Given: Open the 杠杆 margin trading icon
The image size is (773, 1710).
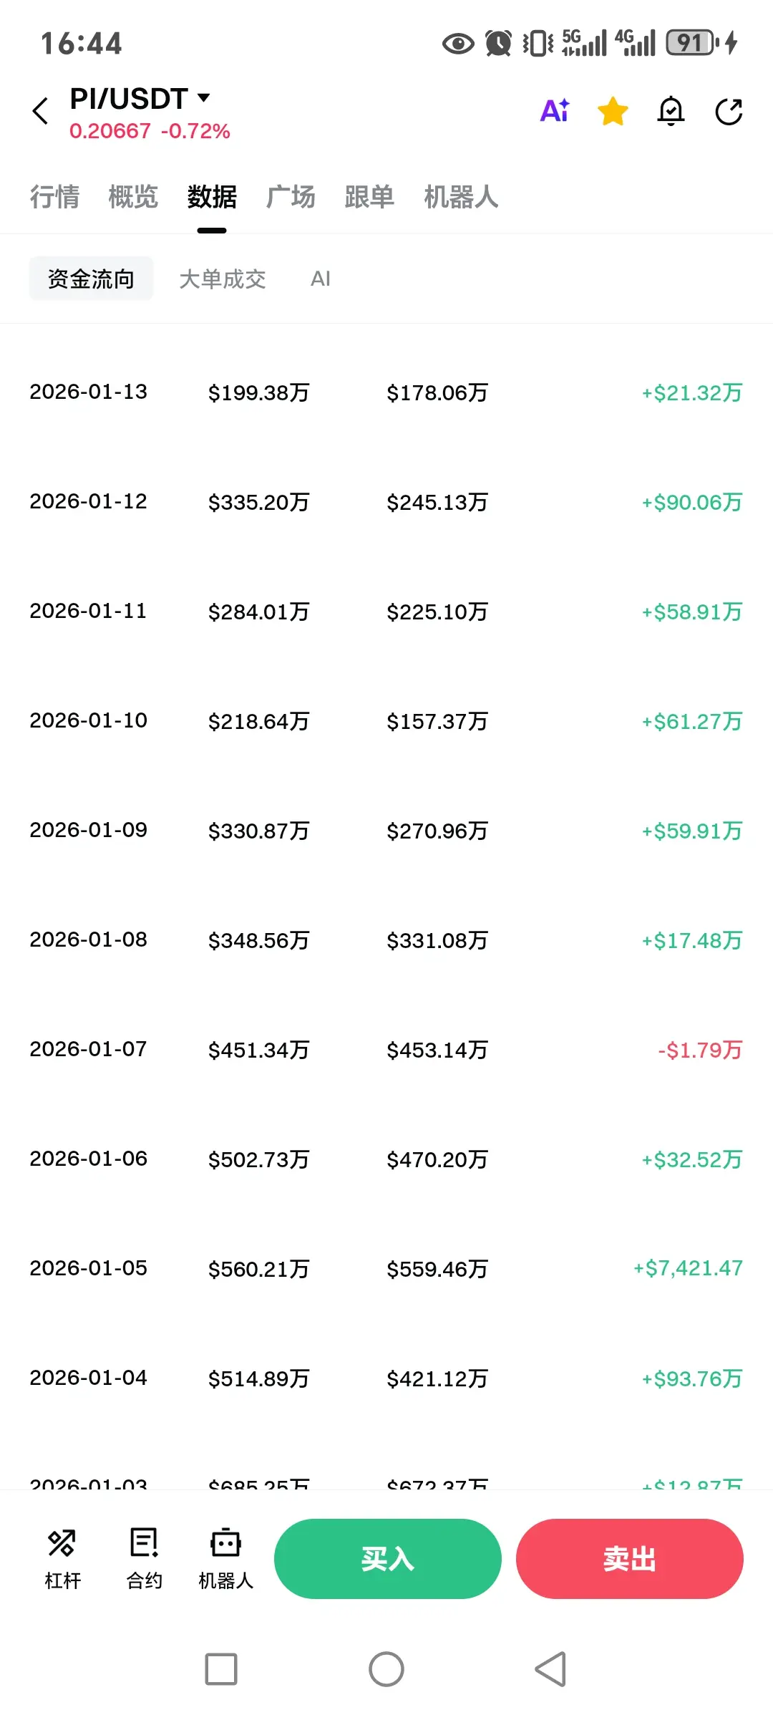Looking at the screenshot, I should pos(62,1558).
